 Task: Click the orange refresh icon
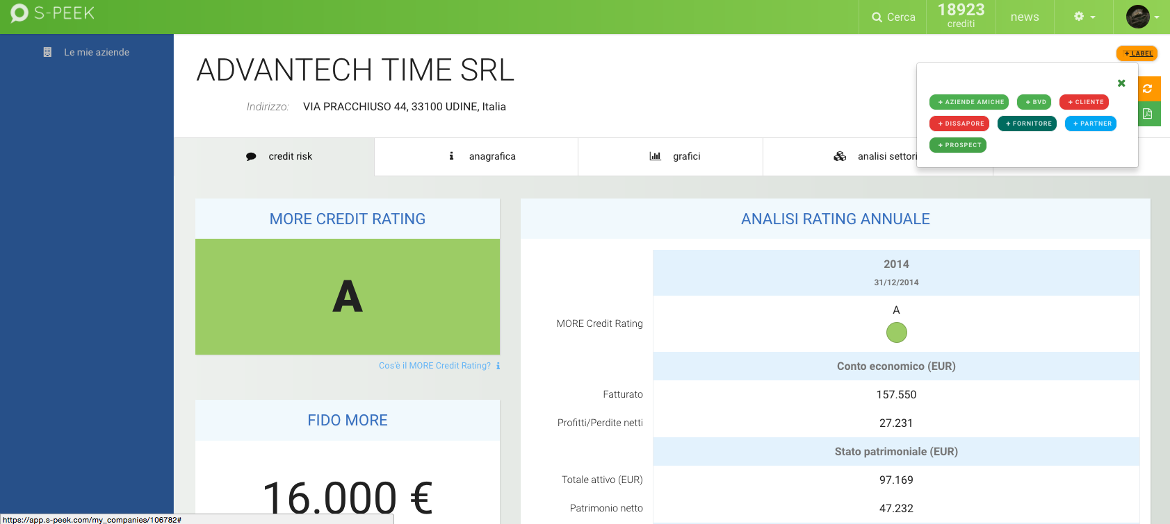pos(1148,89)
